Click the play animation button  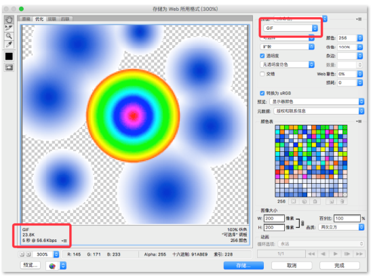click(x=335, y=254)
